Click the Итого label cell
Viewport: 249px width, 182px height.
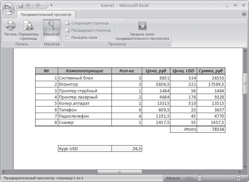tap(184, 129)
